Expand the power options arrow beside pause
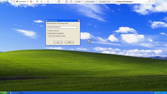Screen dimensions: 167x94 coord(33,2)
